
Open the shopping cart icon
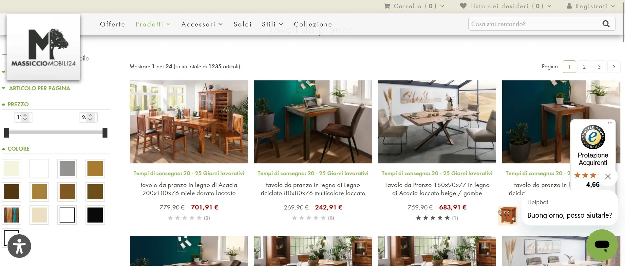[x=387, y=6]
